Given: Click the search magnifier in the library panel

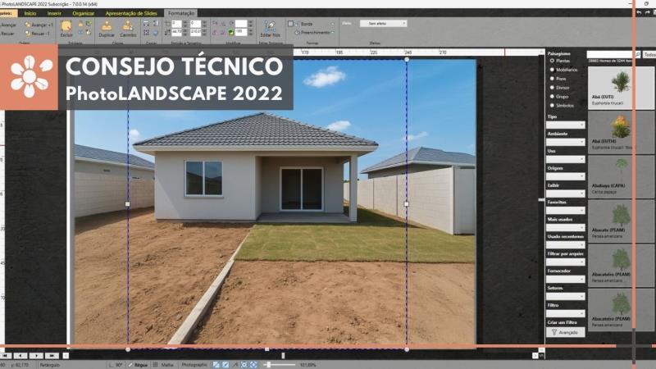Looking at the screenshot, I should click(638, 54).
